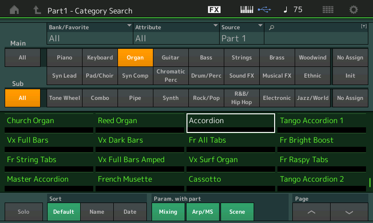
Task: Select the Syn Comp category
Action: coord(135,76)
